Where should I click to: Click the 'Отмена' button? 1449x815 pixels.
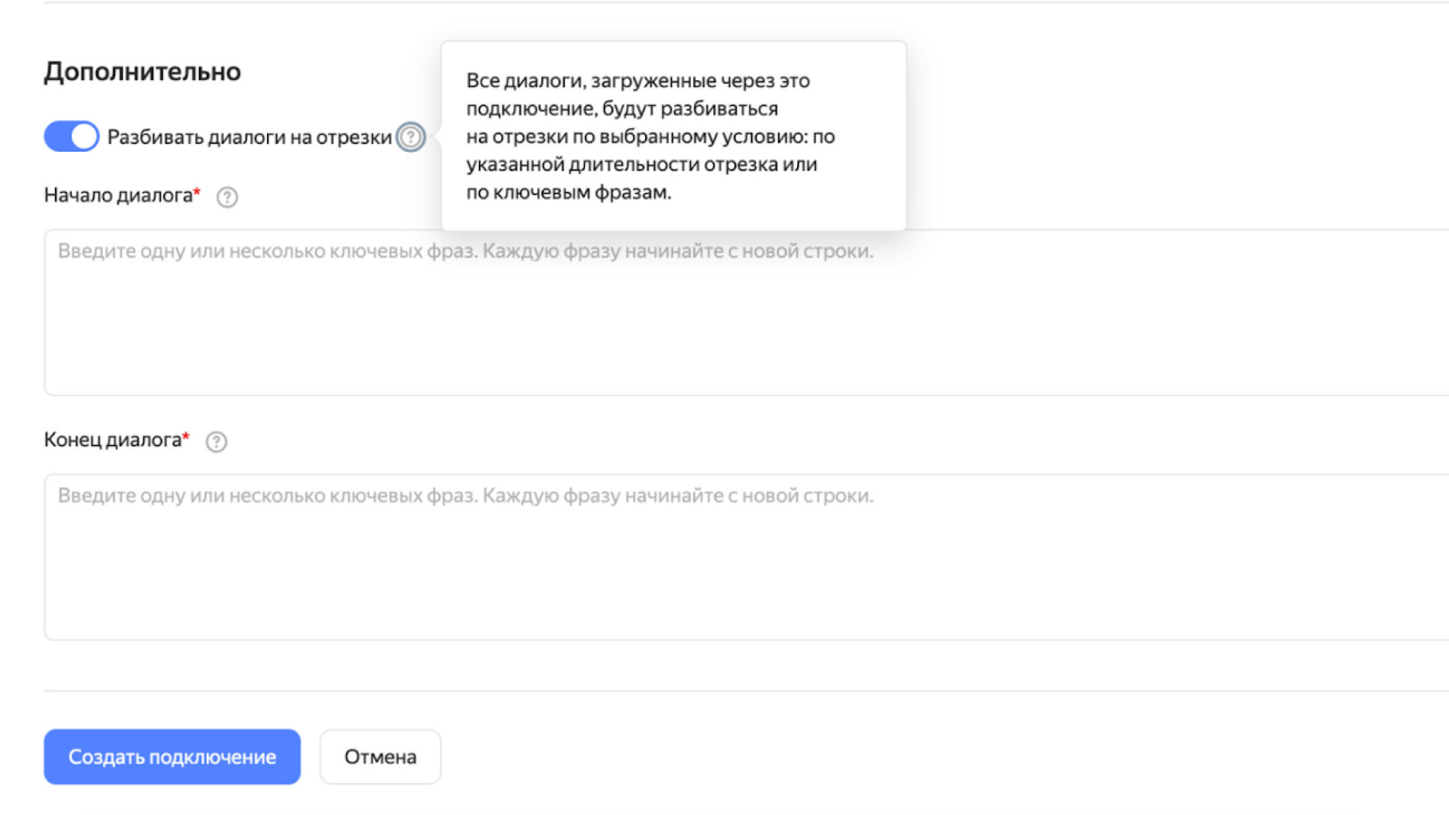click(381, 756)
